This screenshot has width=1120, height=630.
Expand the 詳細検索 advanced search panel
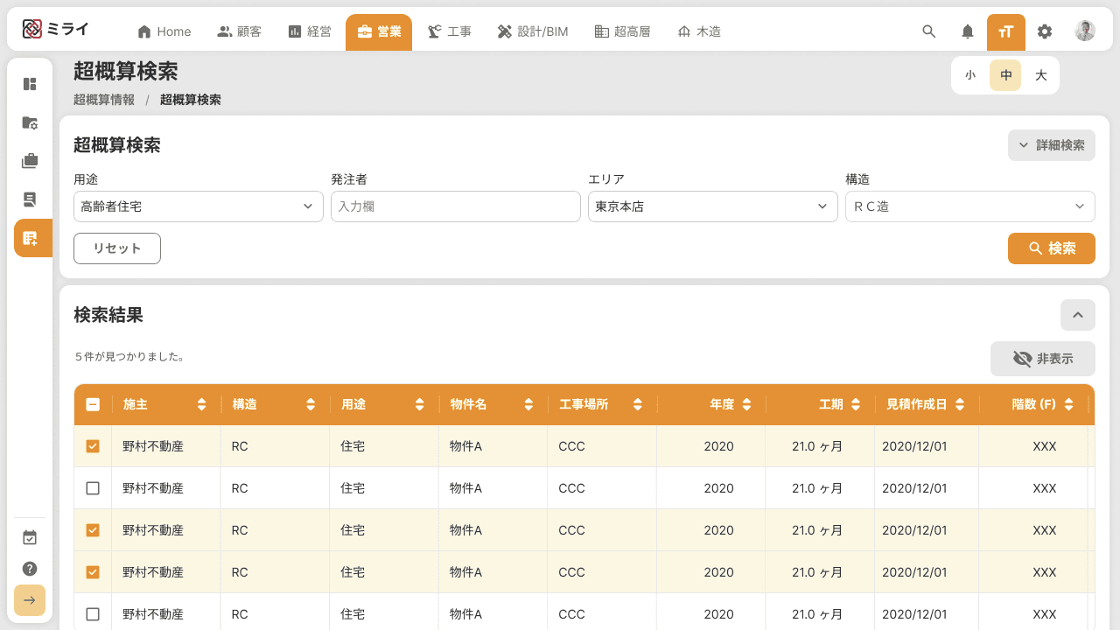1052,145
